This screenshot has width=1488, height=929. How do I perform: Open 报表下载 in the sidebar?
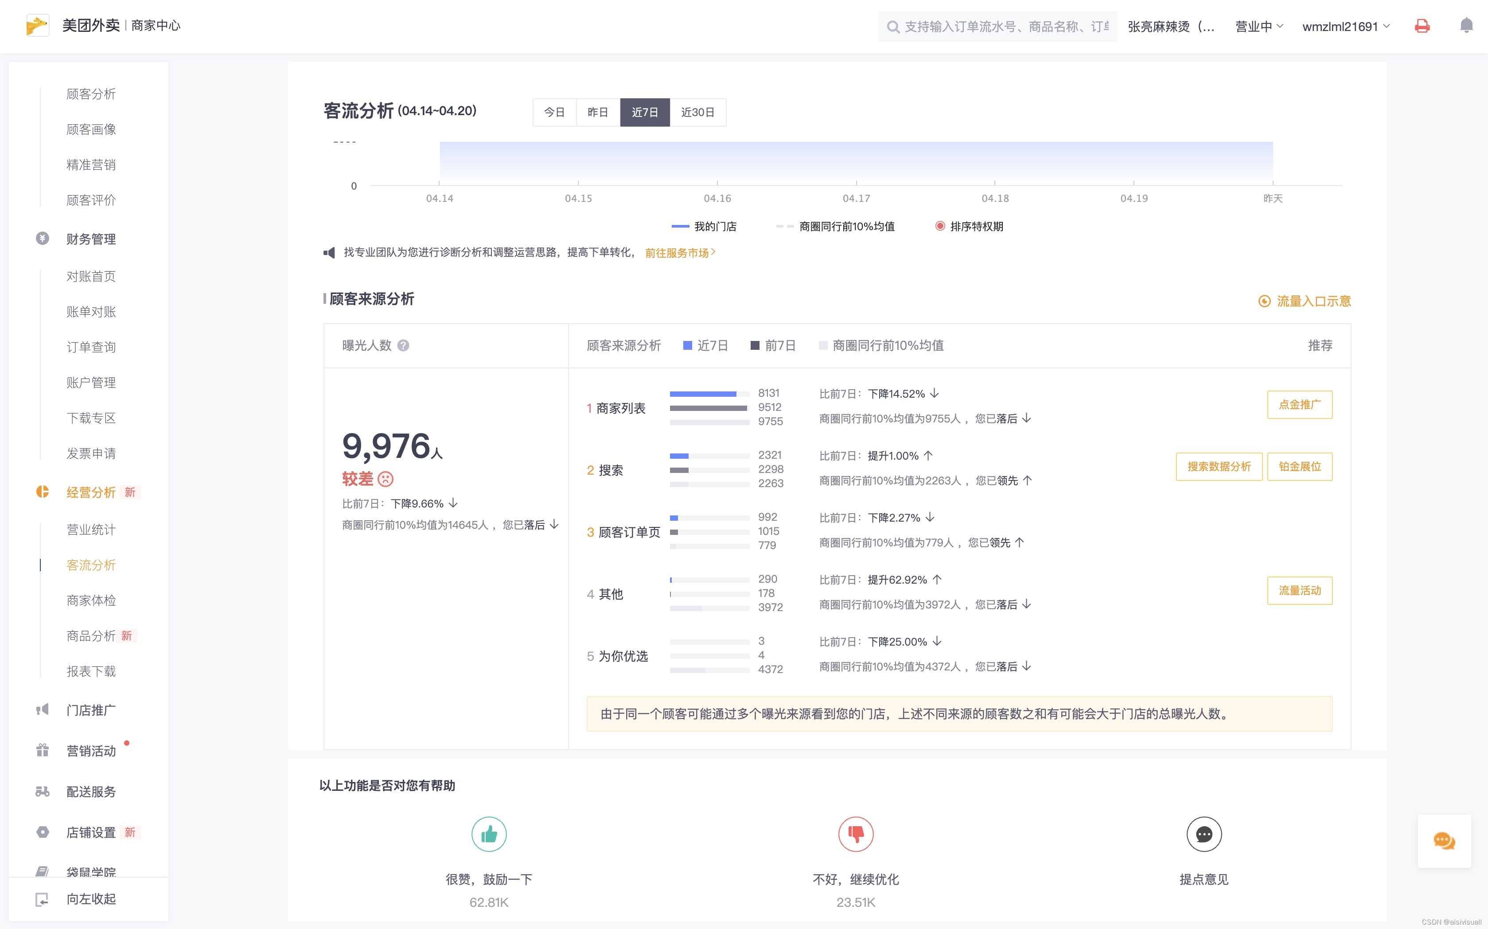tap(91, 672)
